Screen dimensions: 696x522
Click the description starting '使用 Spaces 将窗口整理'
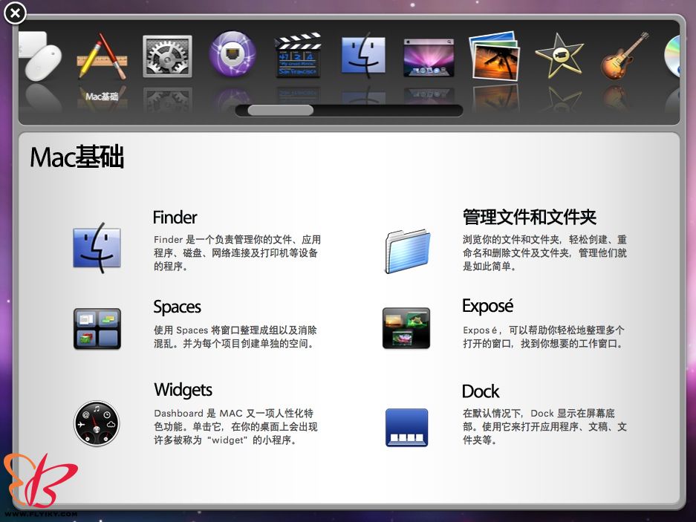[x=235, y=337]
